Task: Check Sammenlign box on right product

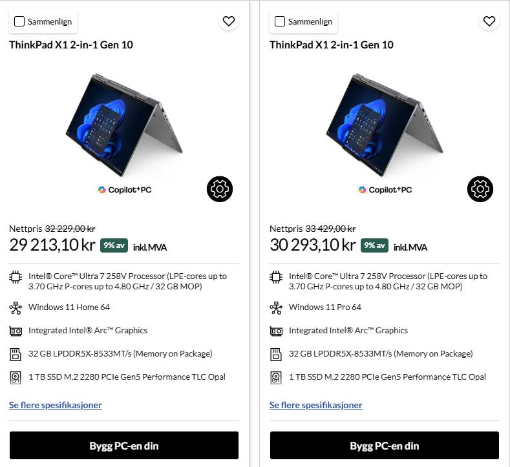Action: tap(280, 21)
